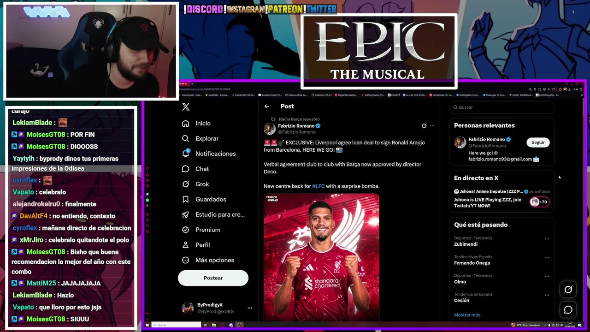590x332 pixels.
Task: Select Inicio in navigation menu
Action: [203, 124]
